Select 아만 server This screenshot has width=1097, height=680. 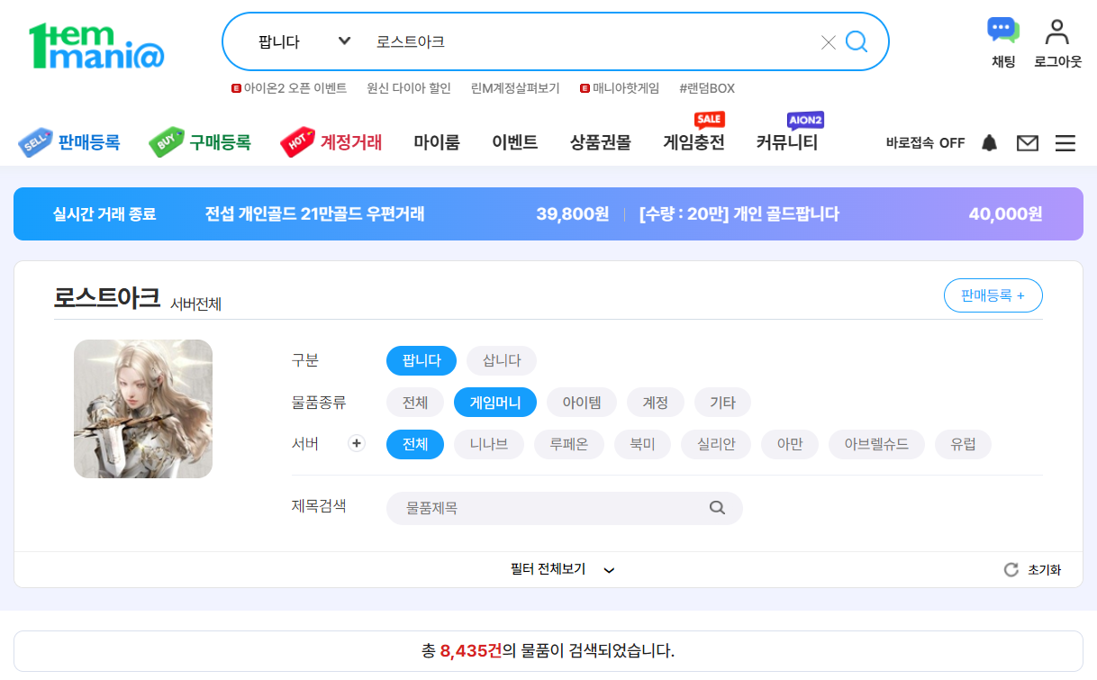tap(790, 444)
